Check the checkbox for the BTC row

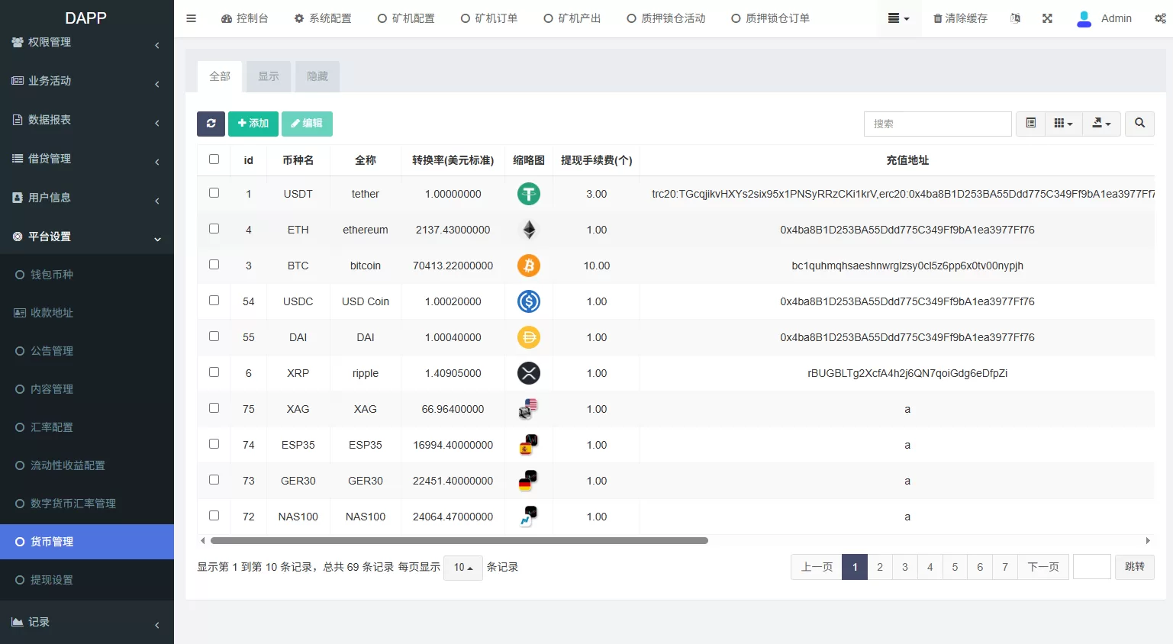(214, 264)
